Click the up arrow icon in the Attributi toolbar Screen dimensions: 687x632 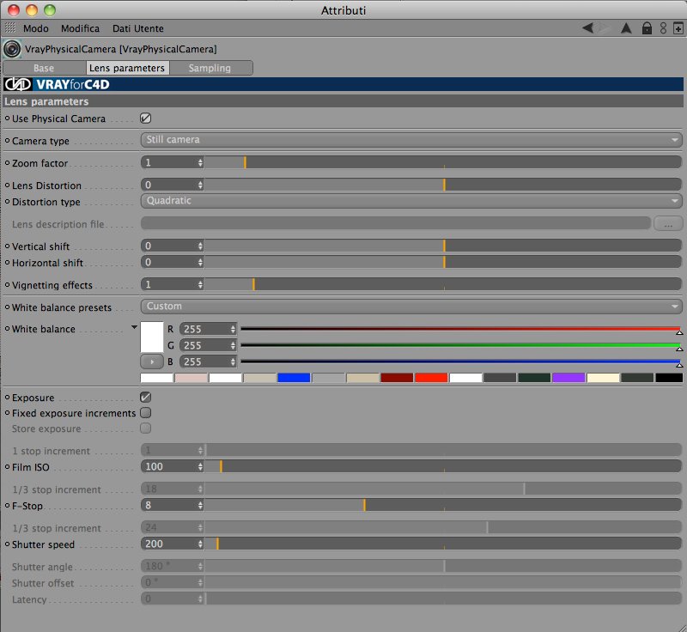pos(626,28)
